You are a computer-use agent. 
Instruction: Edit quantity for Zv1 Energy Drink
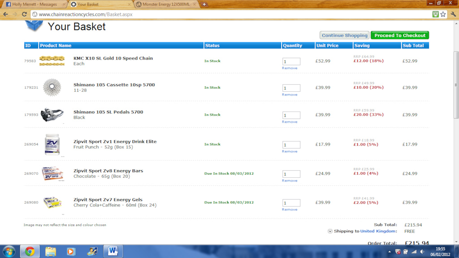(291, 145)
